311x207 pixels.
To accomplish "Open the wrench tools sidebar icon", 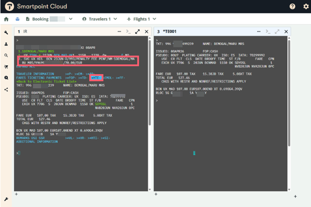I will (6, 32).
